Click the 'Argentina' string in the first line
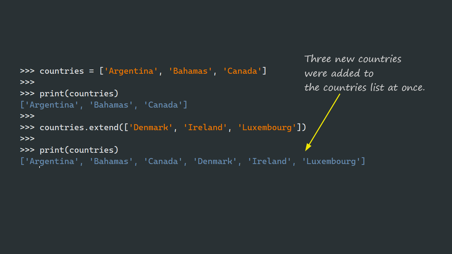The width and height of the screenshot is (452, 254). [131, 71]
